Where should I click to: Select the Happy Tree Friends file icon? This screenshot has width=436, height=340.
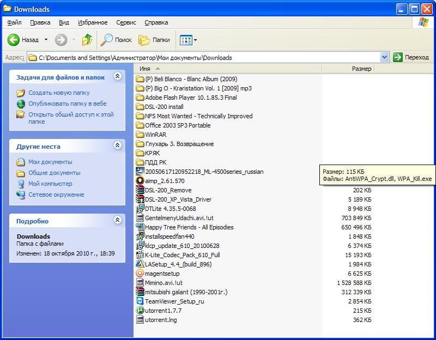coord(140,227)
